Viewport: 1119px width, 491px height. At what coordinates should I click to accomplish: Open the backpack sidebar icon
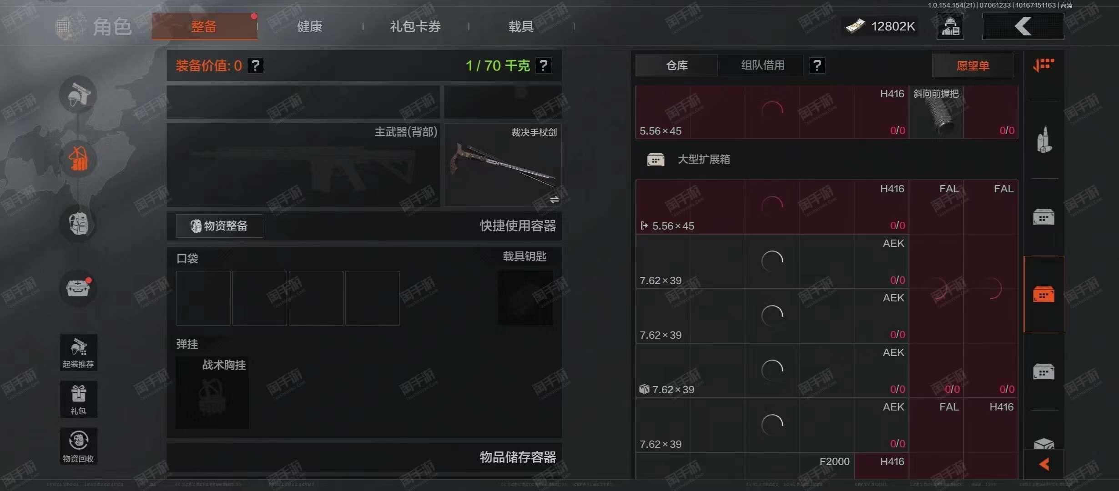[x=78, y=223]
